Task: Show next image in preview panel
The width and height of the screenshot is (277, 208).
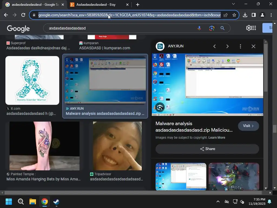Action: tap(227, 46)
